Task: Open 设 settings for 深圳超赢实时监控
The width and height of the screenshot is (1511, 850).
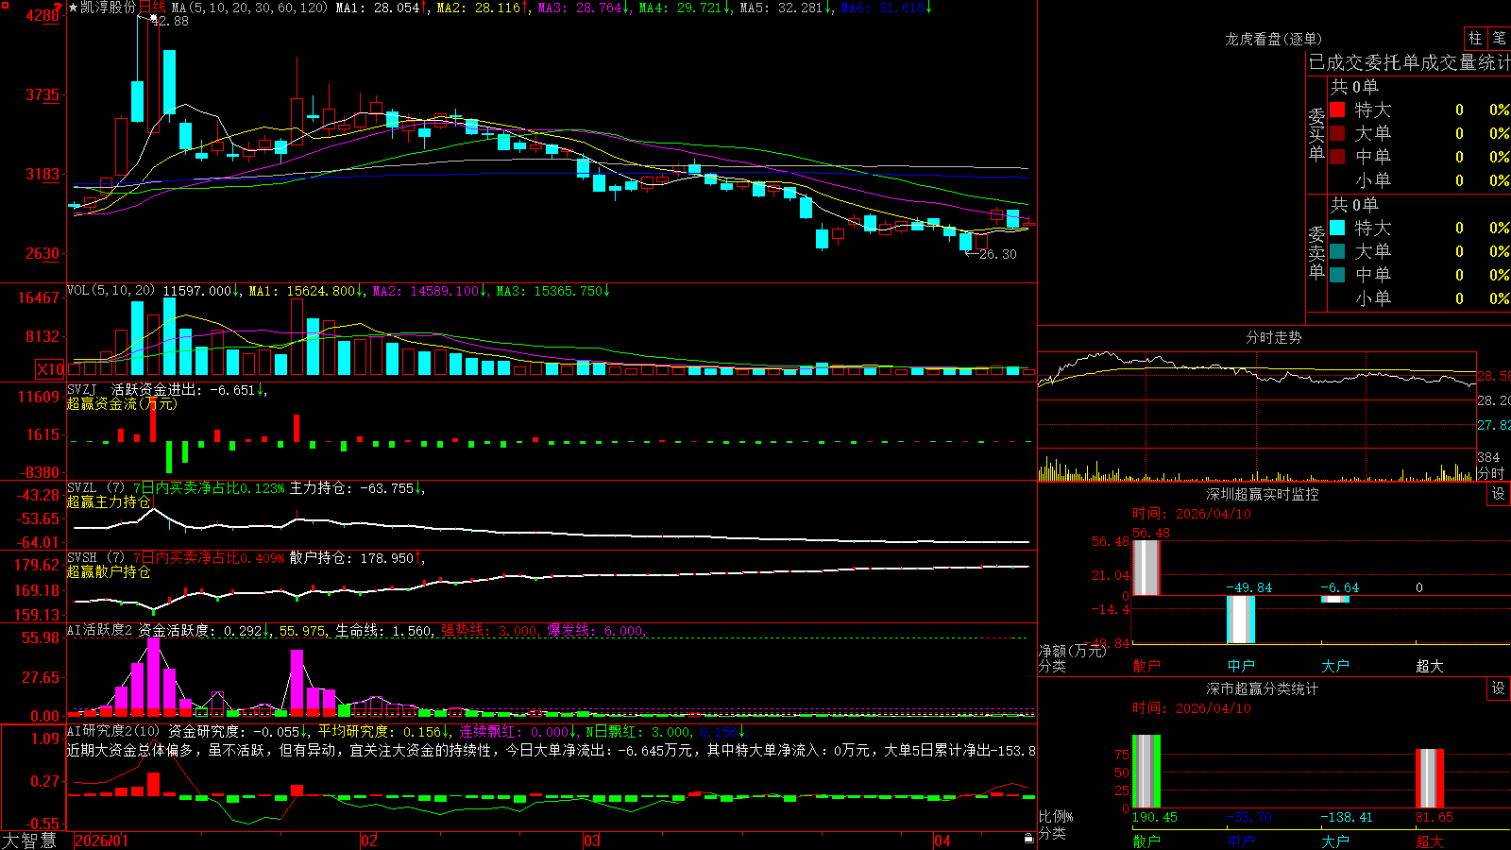Action: pyautogui.click(x=1499, y=494)
